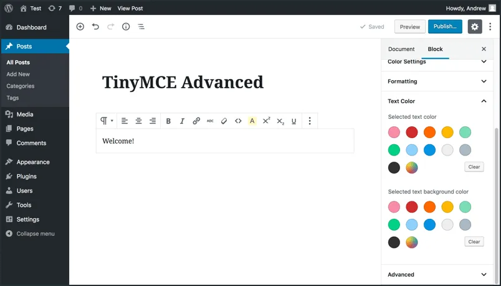Screen dimensions: 501x286
Task: Expand the Advanced panel
Action: 437,275
